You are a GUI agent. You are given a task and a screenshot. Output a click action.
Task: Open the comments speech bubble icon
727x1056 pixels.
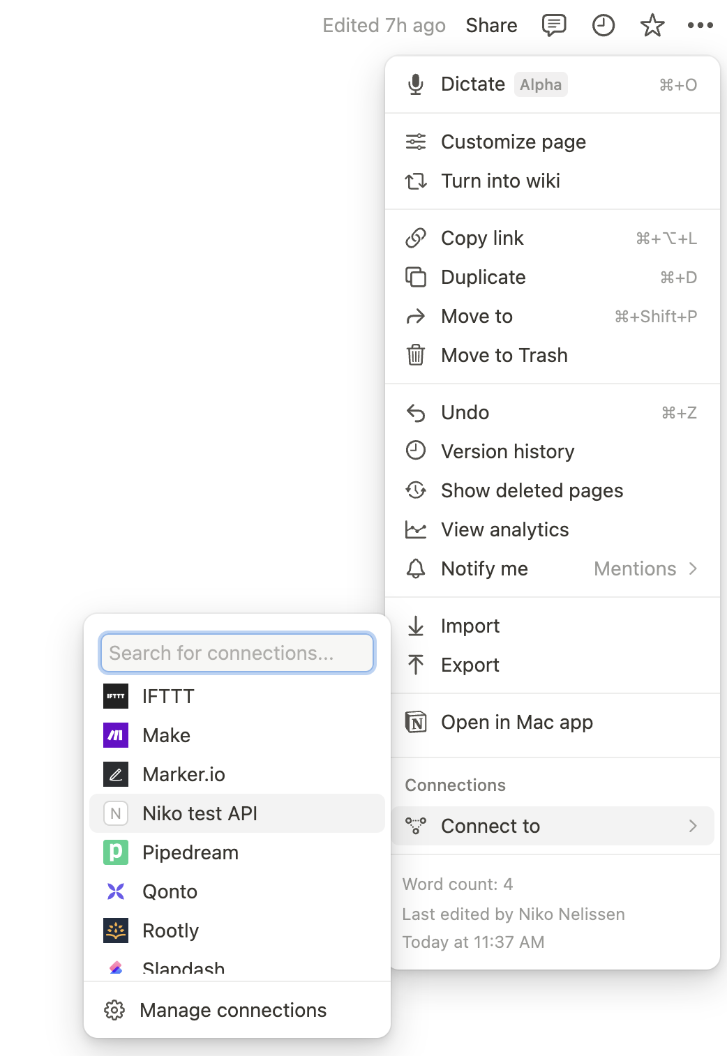554,26
